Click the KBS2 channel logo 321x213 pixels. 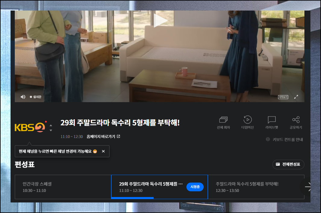pos(30,127)
